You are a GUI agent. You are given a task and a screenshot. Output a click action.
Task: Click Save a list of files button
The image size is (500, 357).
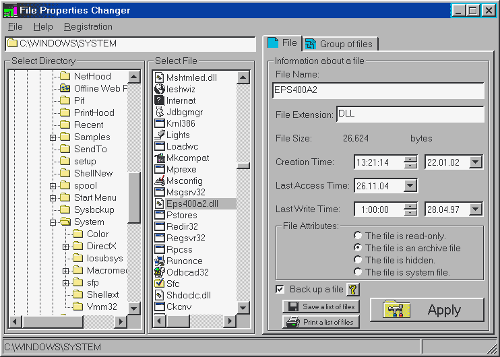321,306
